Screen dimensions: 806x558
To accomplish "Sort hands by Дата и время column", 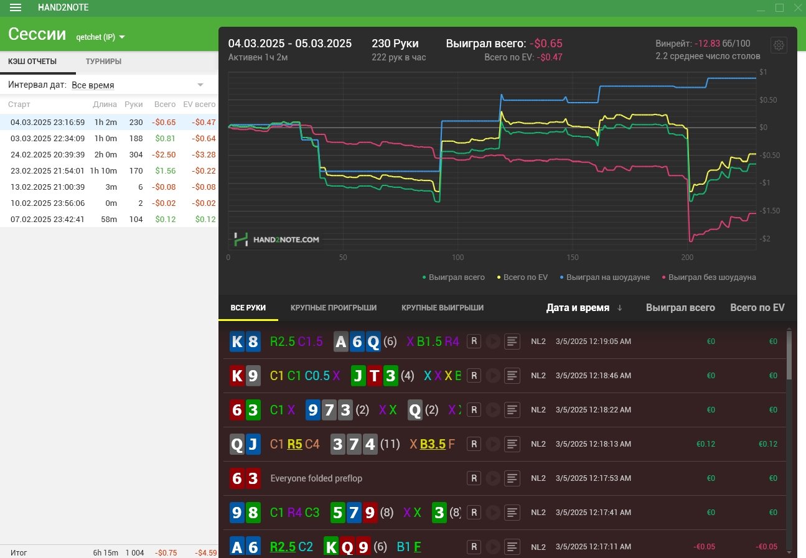I will [584, 307].
